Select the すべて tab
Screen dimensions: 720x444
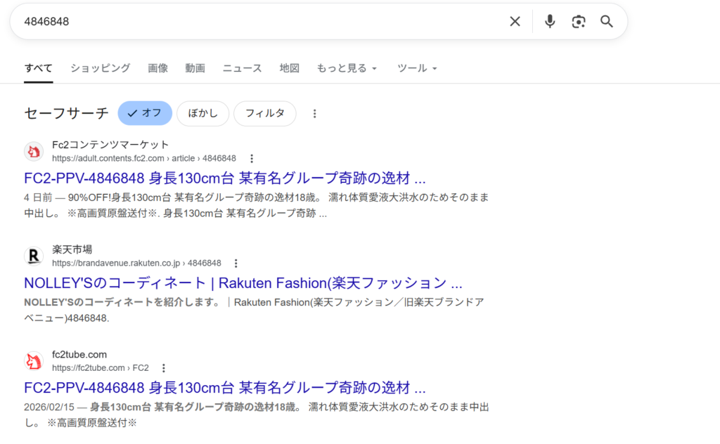click(x=38, y=68)
